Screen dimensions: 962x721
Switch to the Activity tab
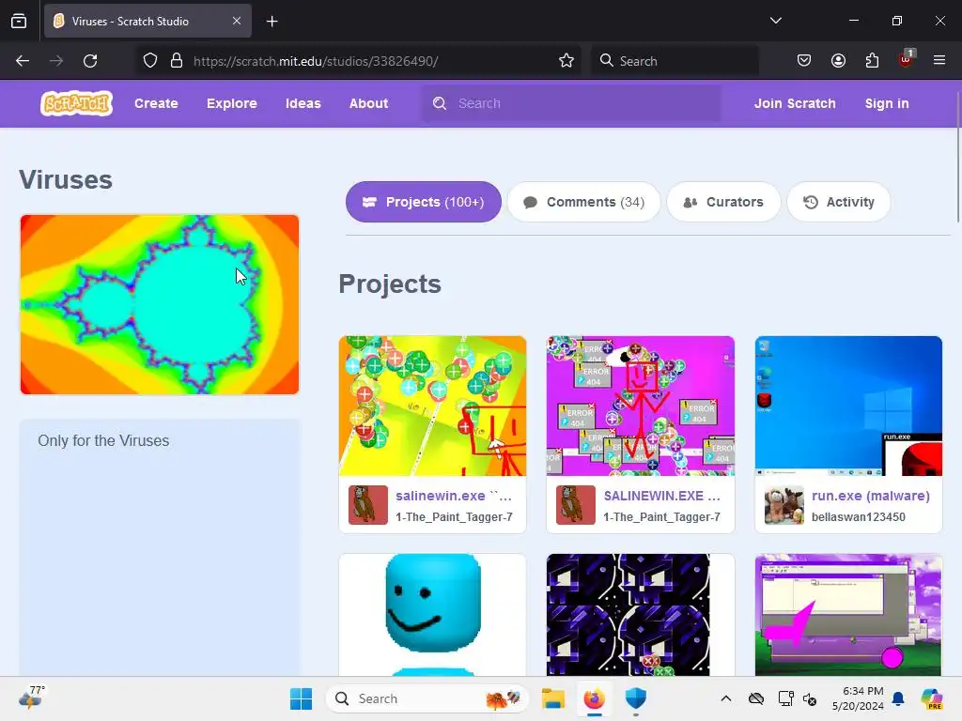click(x=839, y=202)
